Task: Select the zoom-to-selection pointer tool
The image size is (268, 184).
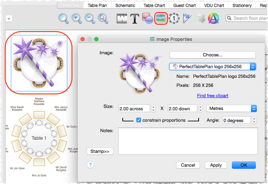Action: 103,18
